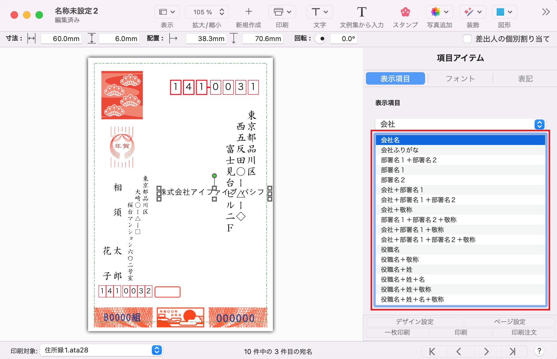Select recipient postal code 1410031 on postcard
557x359 pixels.
(x=214, y=87)
